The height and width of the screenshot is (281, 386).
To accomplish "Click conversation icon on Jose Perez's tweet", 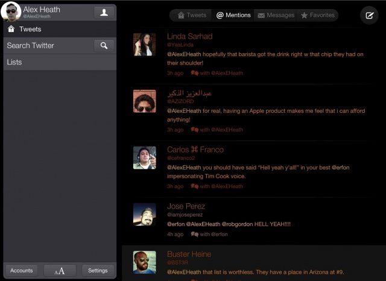I will [194, 234].
